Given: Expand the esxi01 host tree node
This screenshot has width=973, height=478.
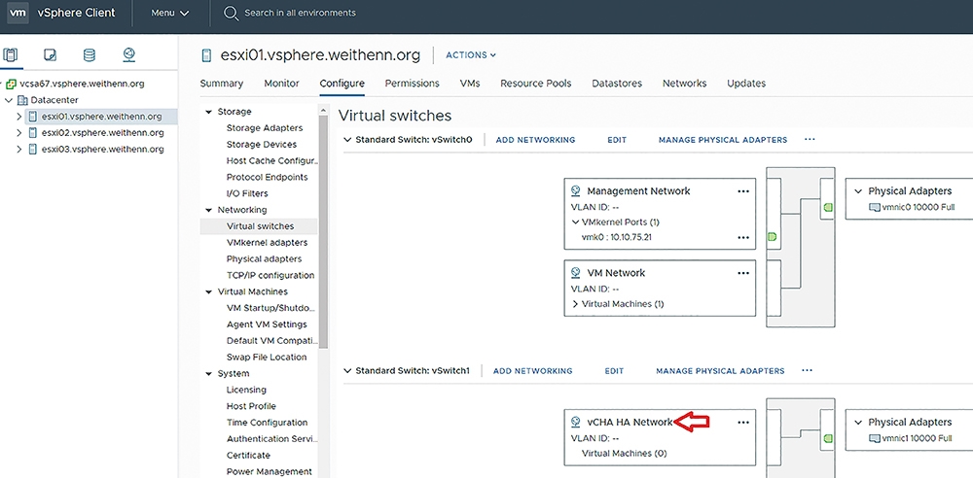Looking at the screenshot, I should click(19, 116).
